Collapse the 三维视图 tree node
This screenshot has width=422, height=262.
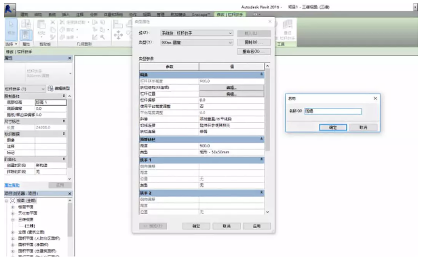(x=13, y=220)
